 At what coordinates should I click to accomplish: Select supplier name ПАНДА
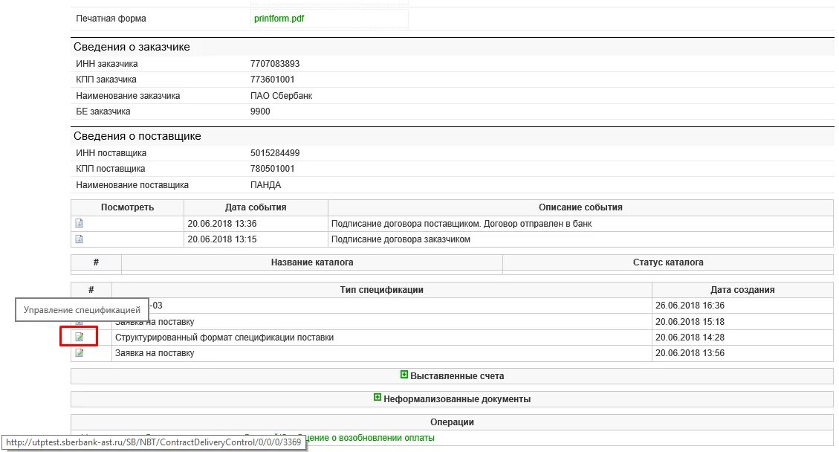[x=265, y=185]
